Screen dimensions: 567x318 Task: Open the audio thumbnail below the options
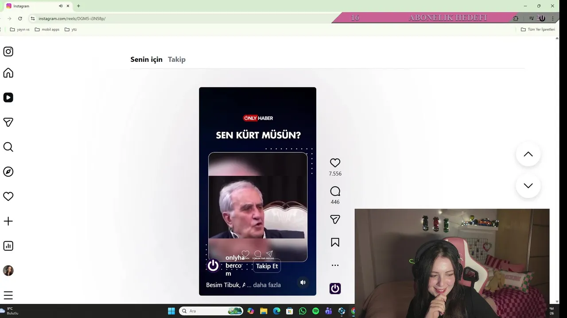point(335,288)
